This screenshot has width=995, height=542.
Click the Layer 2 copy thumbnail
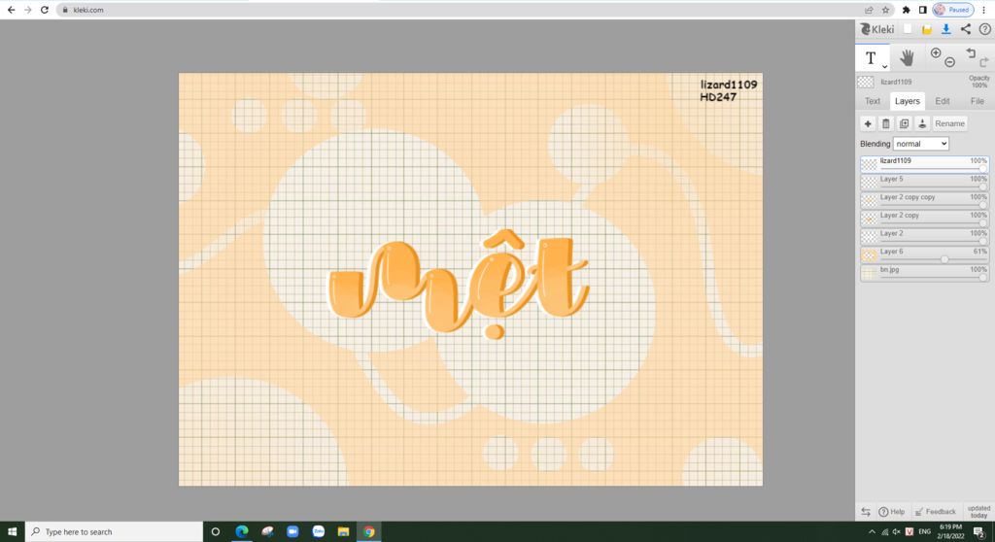[869, 219]
